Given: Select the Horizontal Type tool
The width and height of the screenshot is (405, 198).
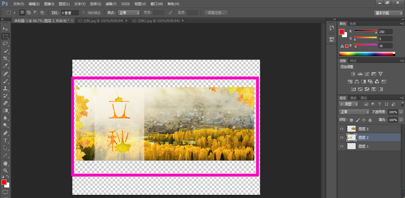Looking at the screenshot, I should (6, 141).
